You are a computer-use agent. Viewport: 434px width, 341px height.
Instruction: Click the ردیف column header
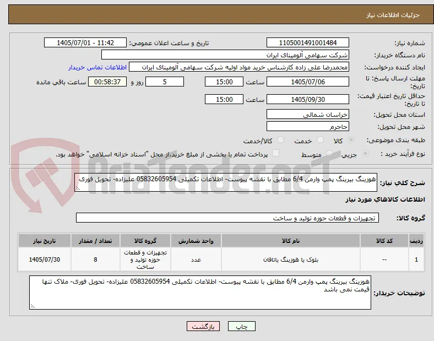pyautogui.click(x=416, y=241)
